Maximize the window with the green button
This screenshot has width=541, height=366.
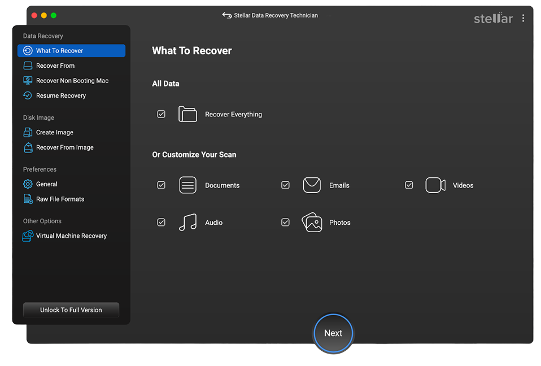click(54, 15)
